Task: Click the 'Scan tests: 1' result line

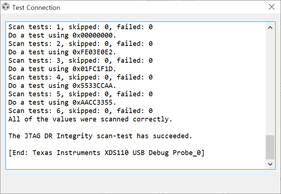Action: (81, 27)
